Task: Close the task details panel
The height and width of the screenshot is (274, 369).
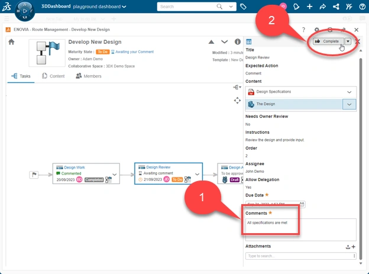Action: (x=358, y=41)
